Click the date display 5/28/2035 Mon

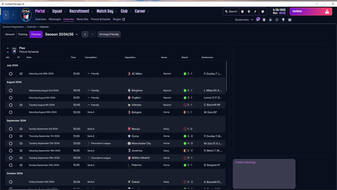tap(279, 12)
